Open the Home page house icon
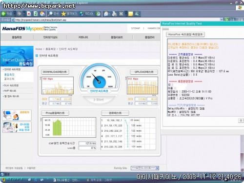The image size is (244, 183). tap(42, 14)
